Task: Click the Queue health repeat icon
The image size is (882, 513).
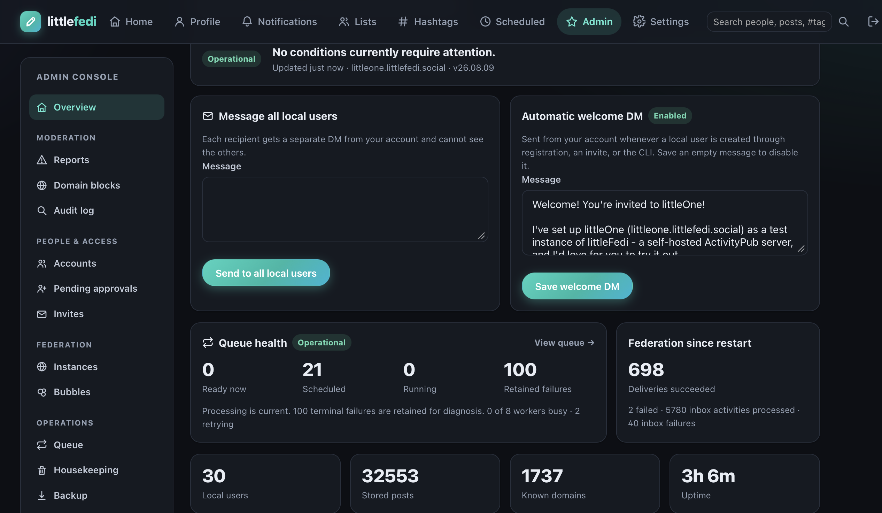Action: coord(208,343)
